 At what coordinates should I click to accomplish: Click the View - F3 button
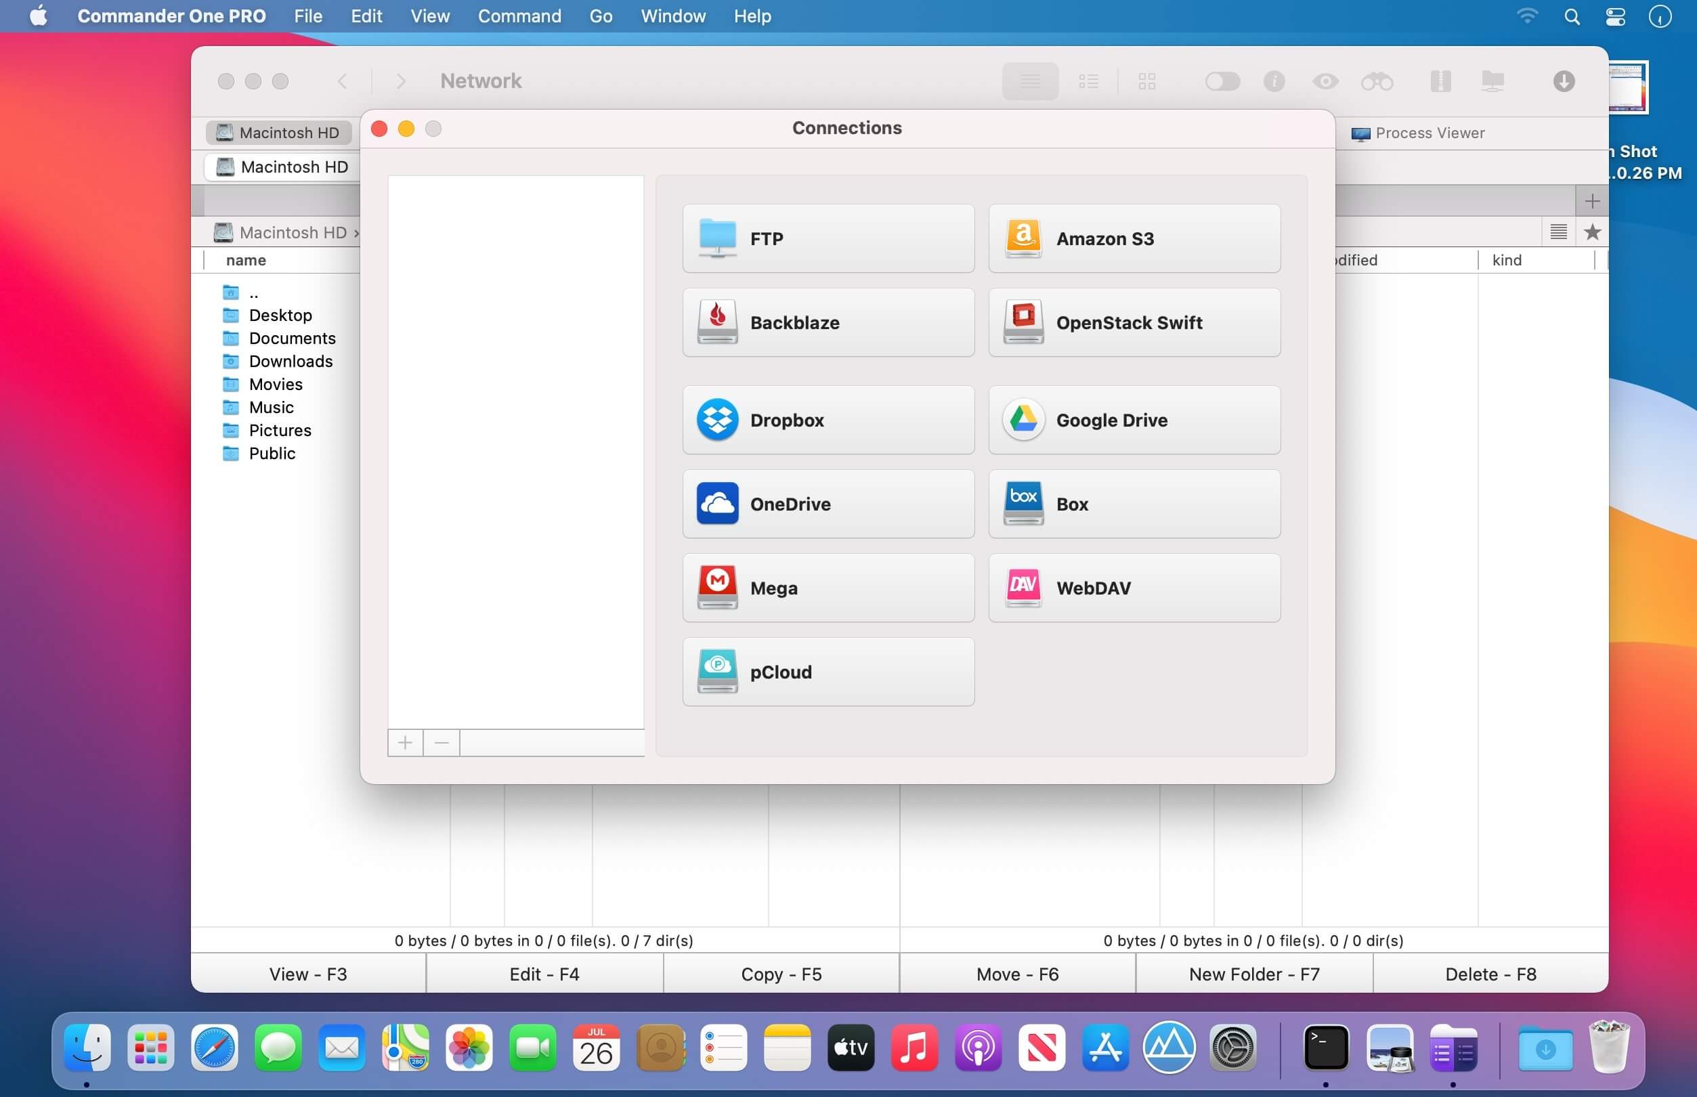coord(308,974)
